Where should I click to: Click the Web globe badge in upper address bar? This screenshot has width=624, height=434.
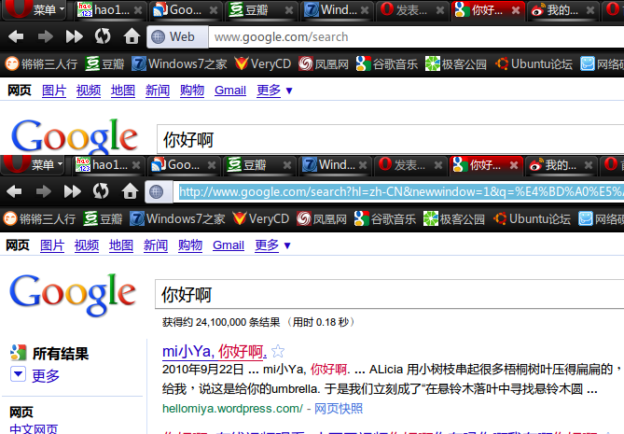coord(177,37)
